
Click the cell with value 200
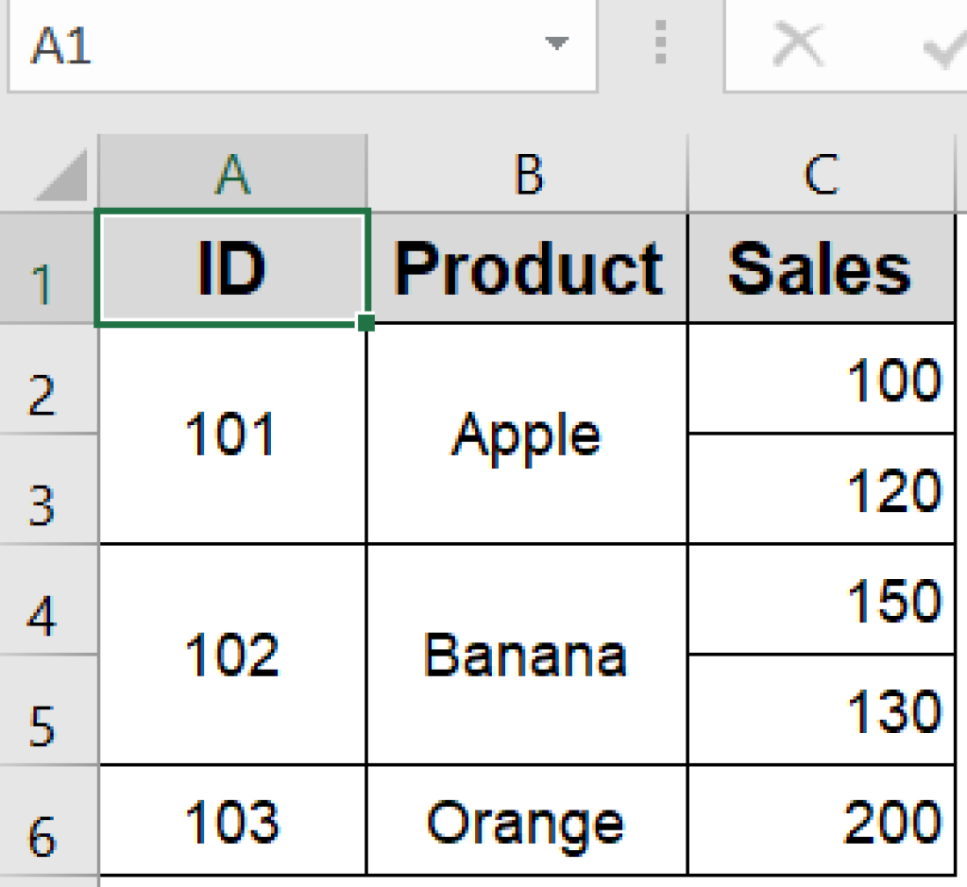tap(820, 821)
